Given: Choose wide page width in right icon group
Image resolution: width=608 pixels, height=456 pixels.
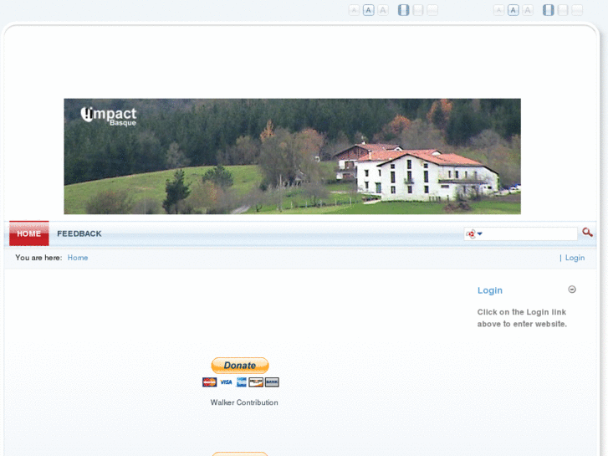Looking at the screenshot, I should pyautogui.click(x=563, y=10).
